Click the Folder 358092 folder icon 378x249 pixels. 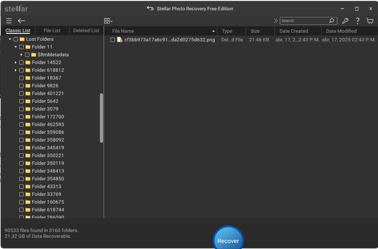point(28,140)
